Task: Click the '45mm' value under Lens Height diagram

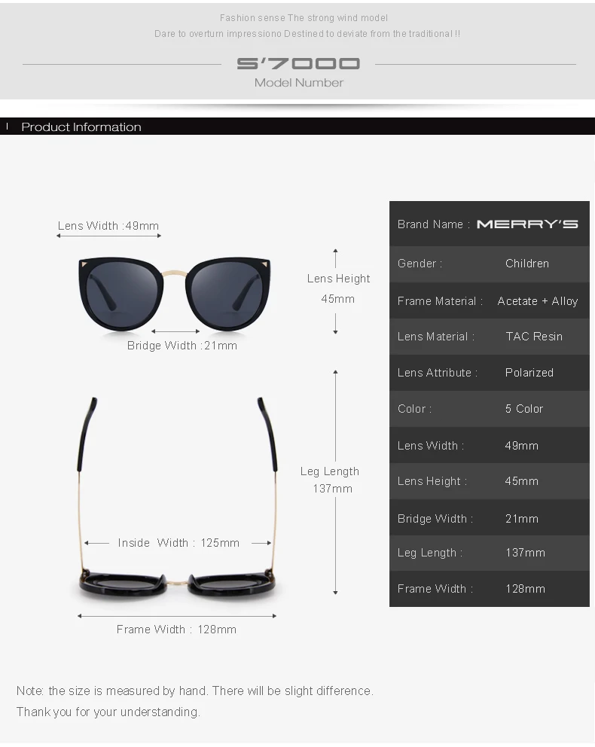Action: pyautogui.click(x=337, y=299)
